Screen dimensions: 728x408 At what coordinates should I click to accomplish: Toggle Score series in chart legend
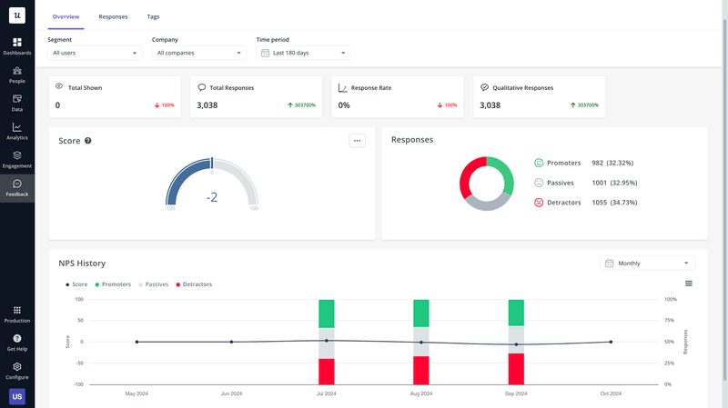76,284
